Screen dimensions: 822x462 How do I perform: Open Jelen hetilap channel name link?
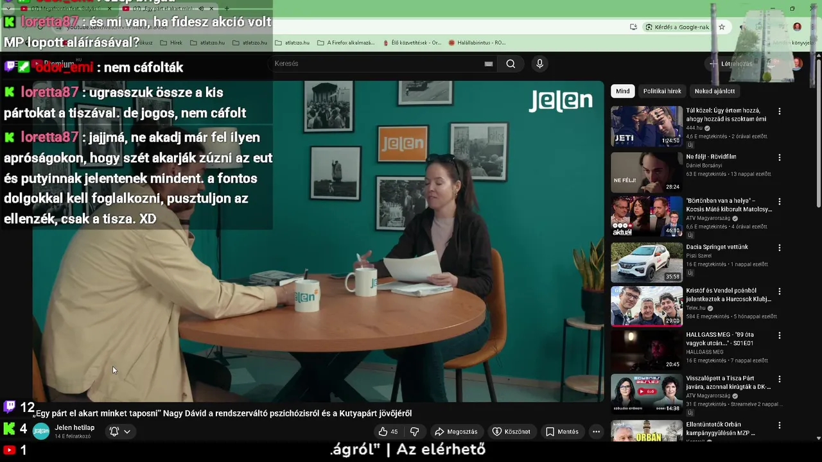74,427
